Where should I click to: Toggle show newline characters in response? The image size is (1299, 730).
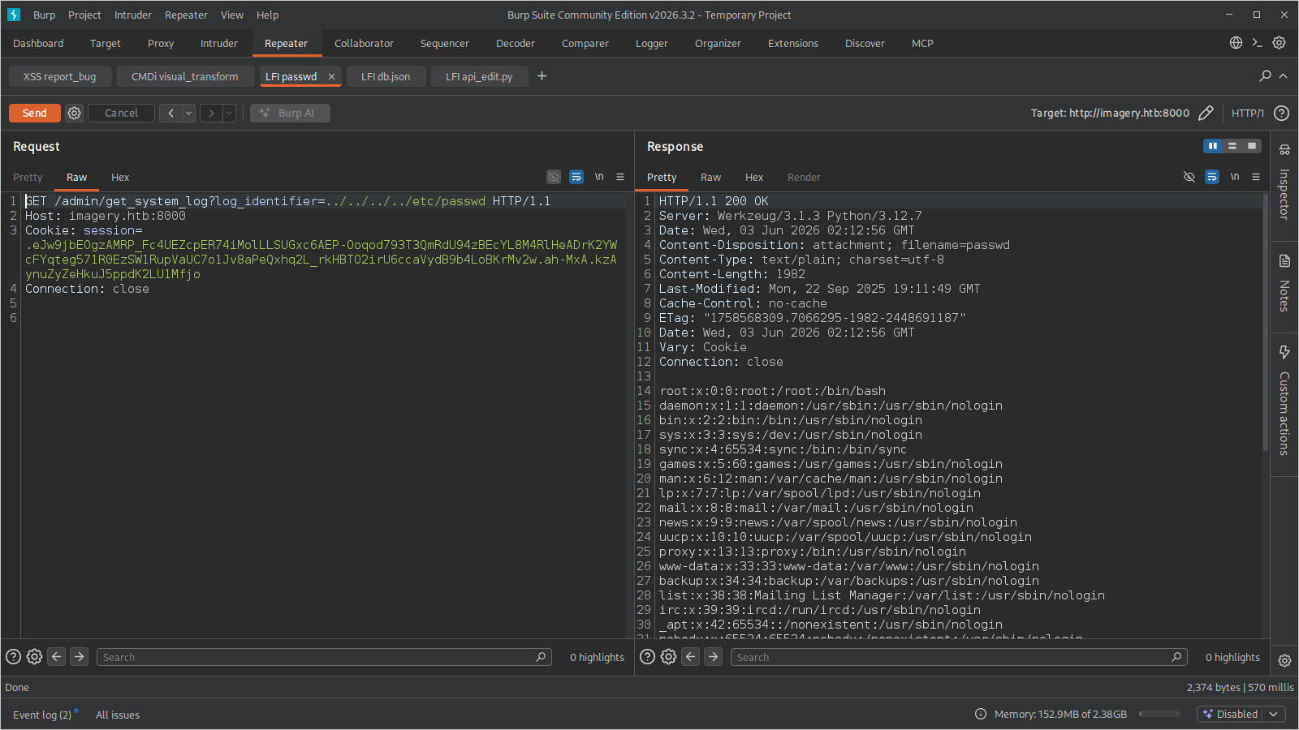pos(1235,177)
